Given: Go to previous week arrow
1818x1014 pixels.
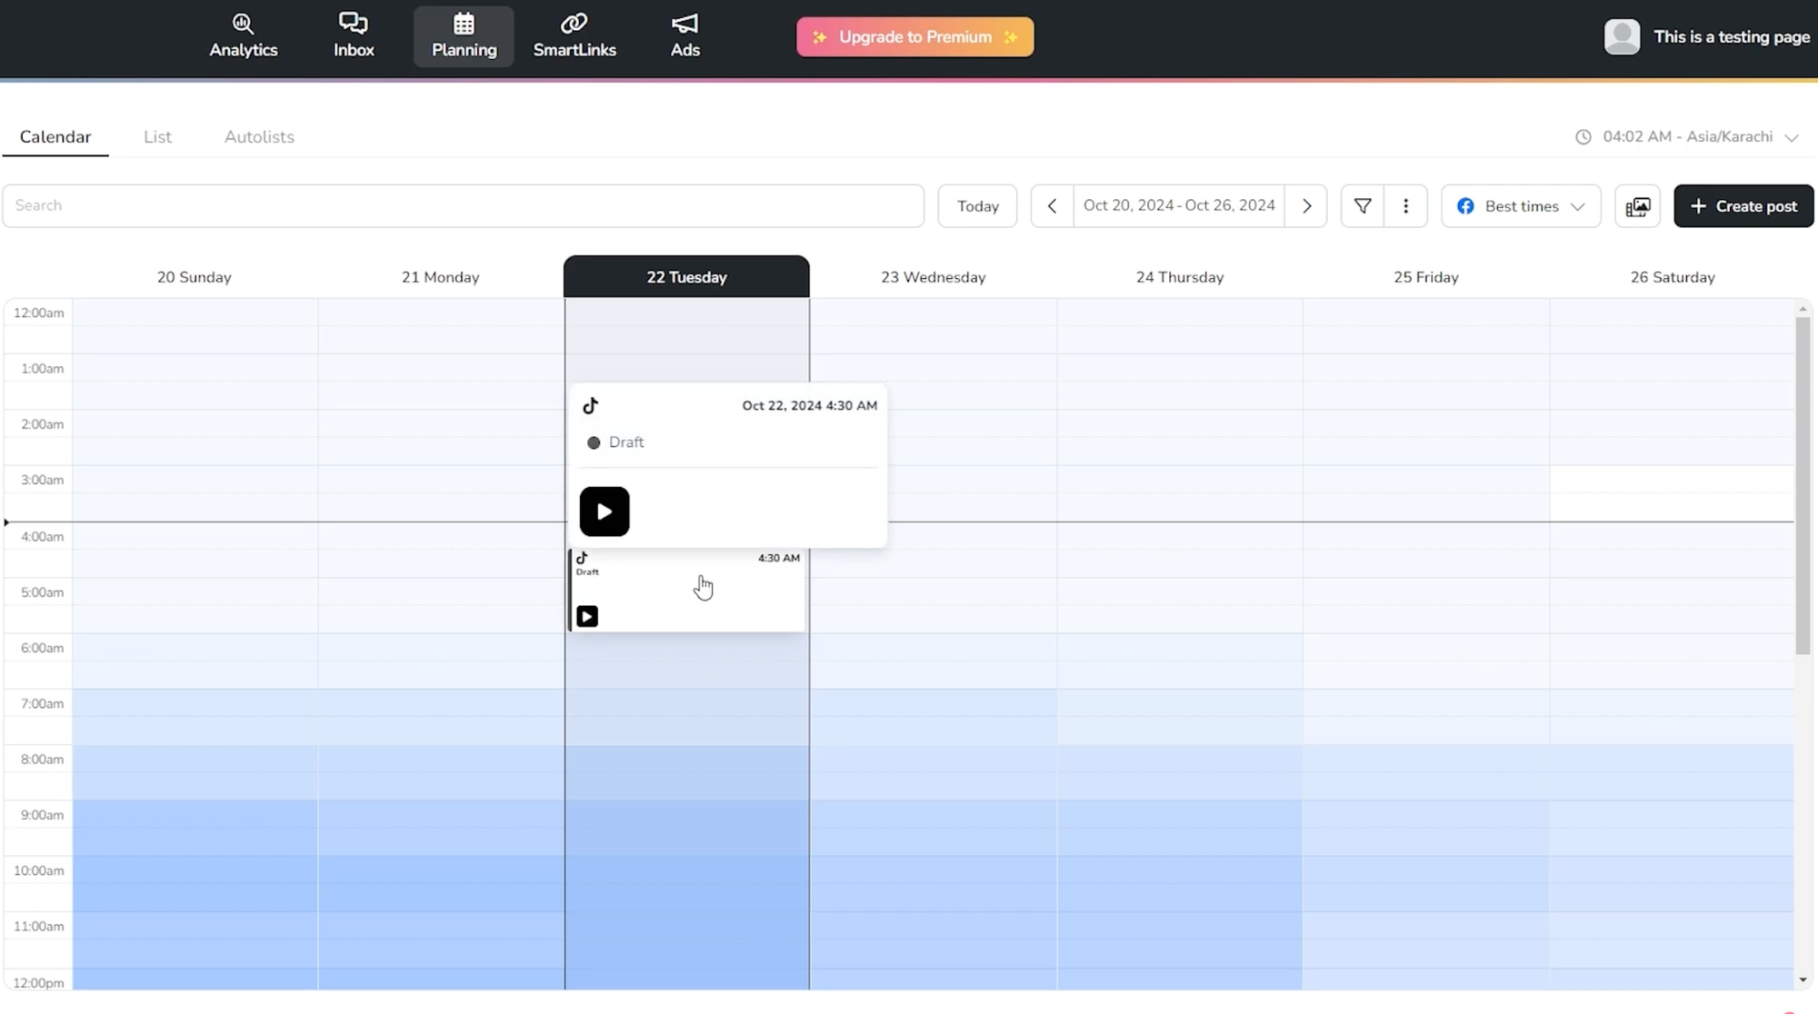Looking at the screenshot, I should point(1052,206).
